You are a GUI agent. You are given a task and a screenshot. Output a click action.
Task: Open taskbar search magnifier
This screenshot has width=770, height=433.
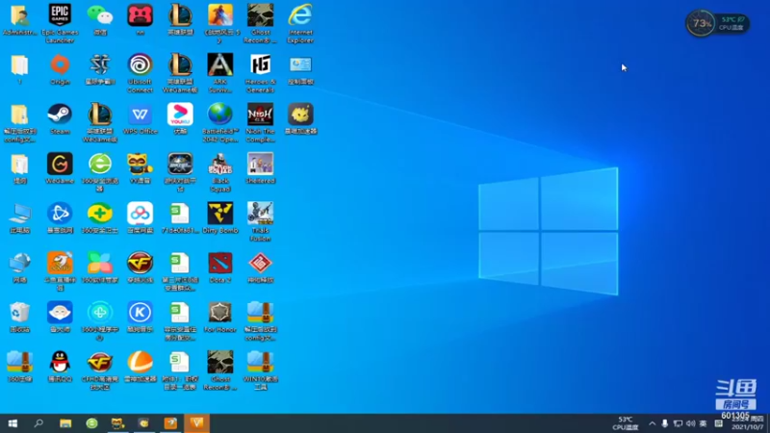coord(38,423)
